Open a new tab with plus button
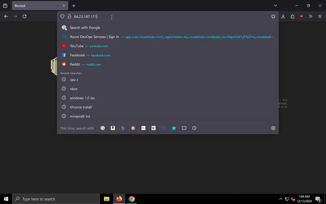 tap(74, 6)
